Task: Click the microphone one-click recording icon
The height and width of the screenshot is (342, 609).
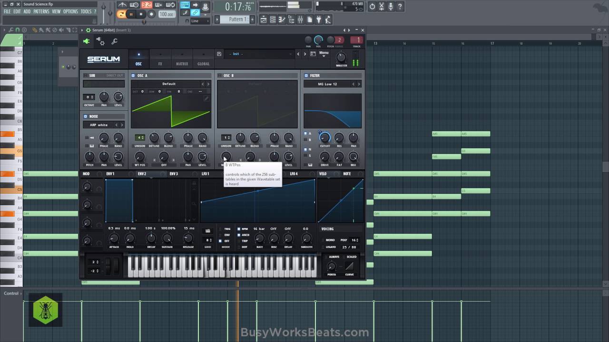Action: (x=391, y=7)
